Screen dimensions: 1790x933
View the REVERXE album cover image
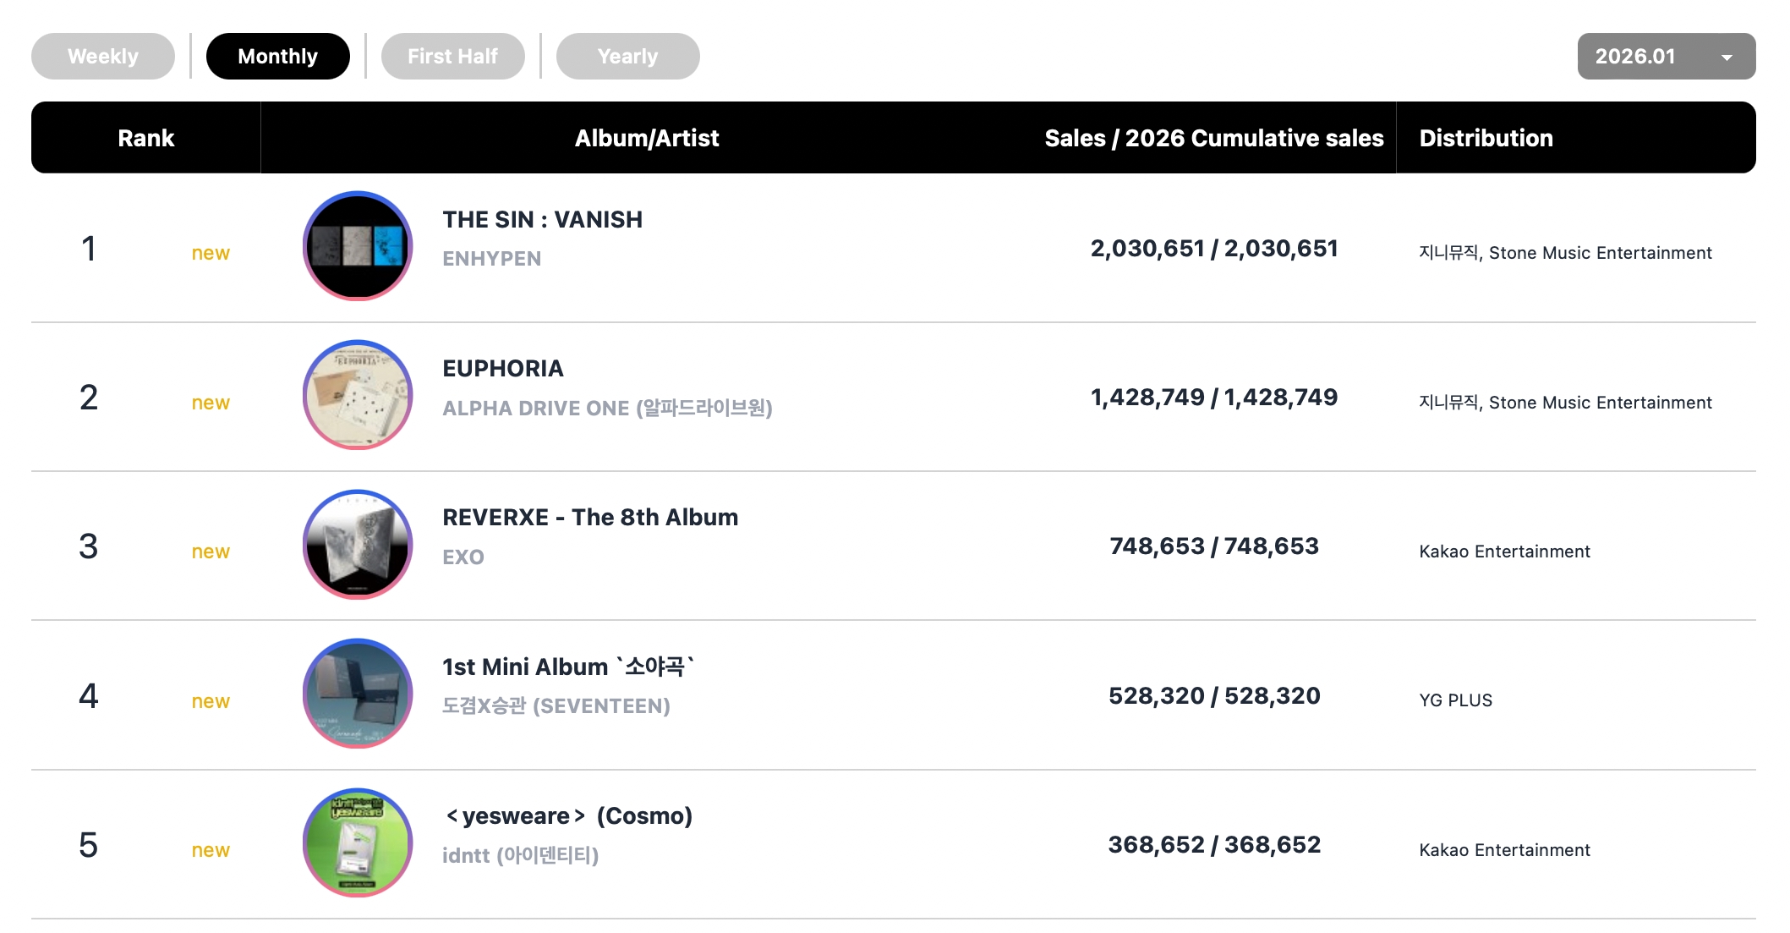point(358,545)
